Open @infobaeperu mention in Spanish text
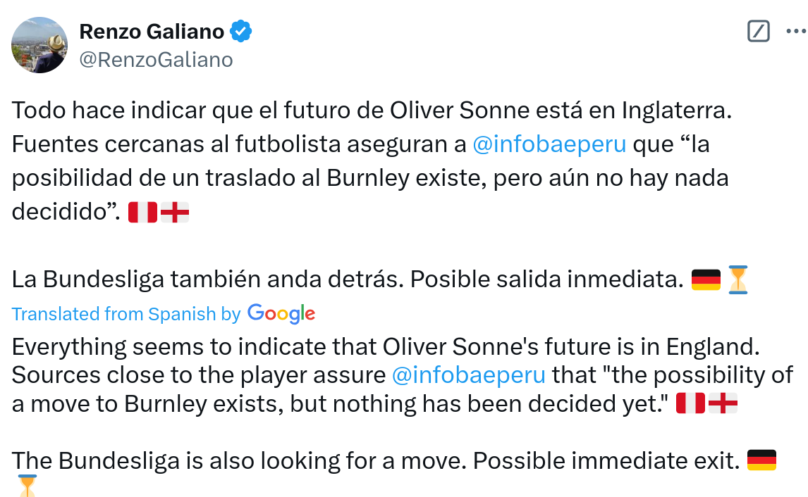 pos(549,144)
